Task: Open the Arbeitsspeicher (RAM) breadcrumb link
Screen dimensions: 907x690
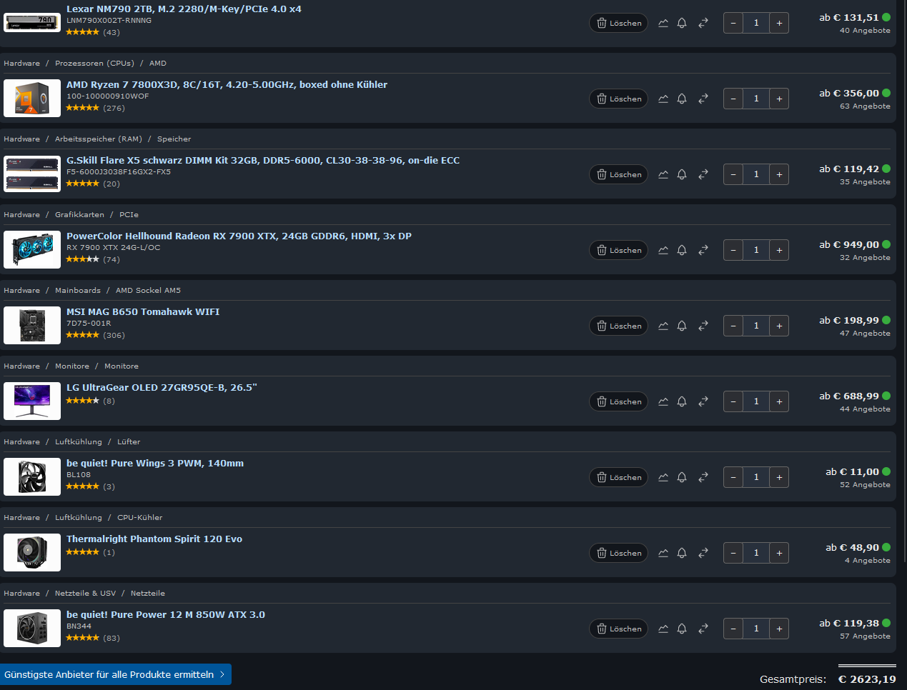Action: pos(99,139)
